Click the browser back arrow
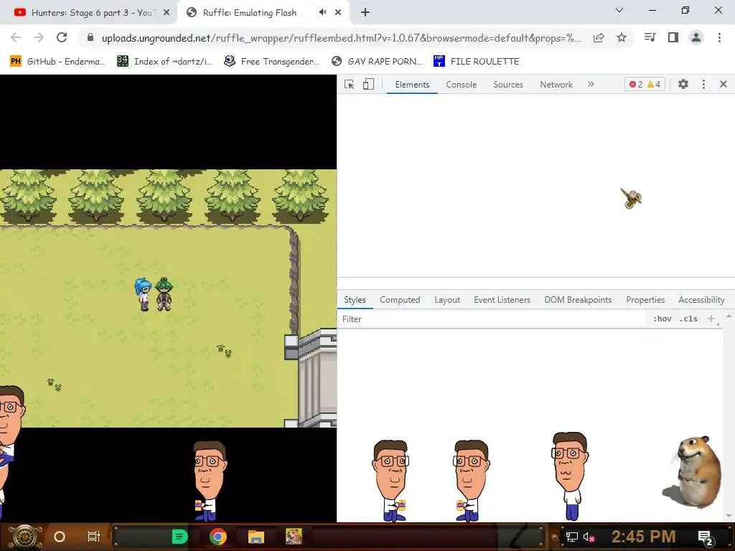Viewport: 735px width, 551px height. (x=16, y=37)
